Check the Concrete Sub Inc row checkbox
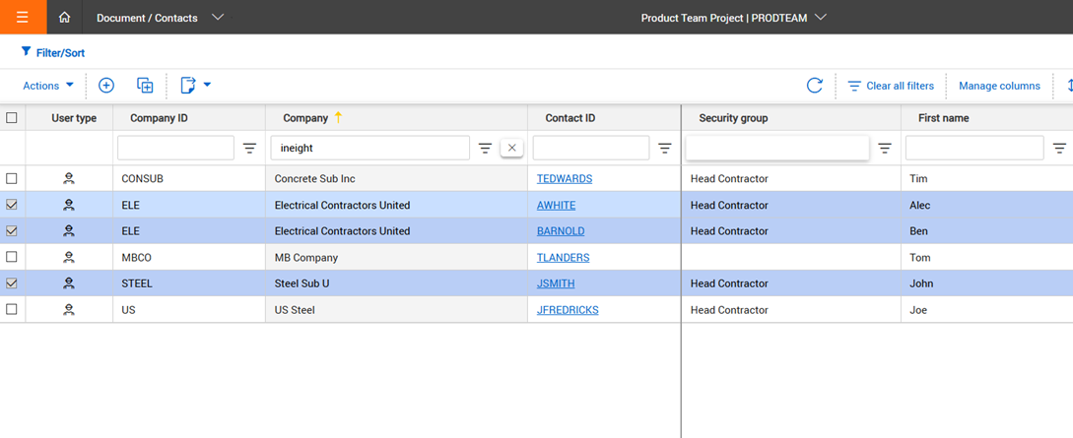The height and width of the screenshot is (438, 1073). coord(12,179)
